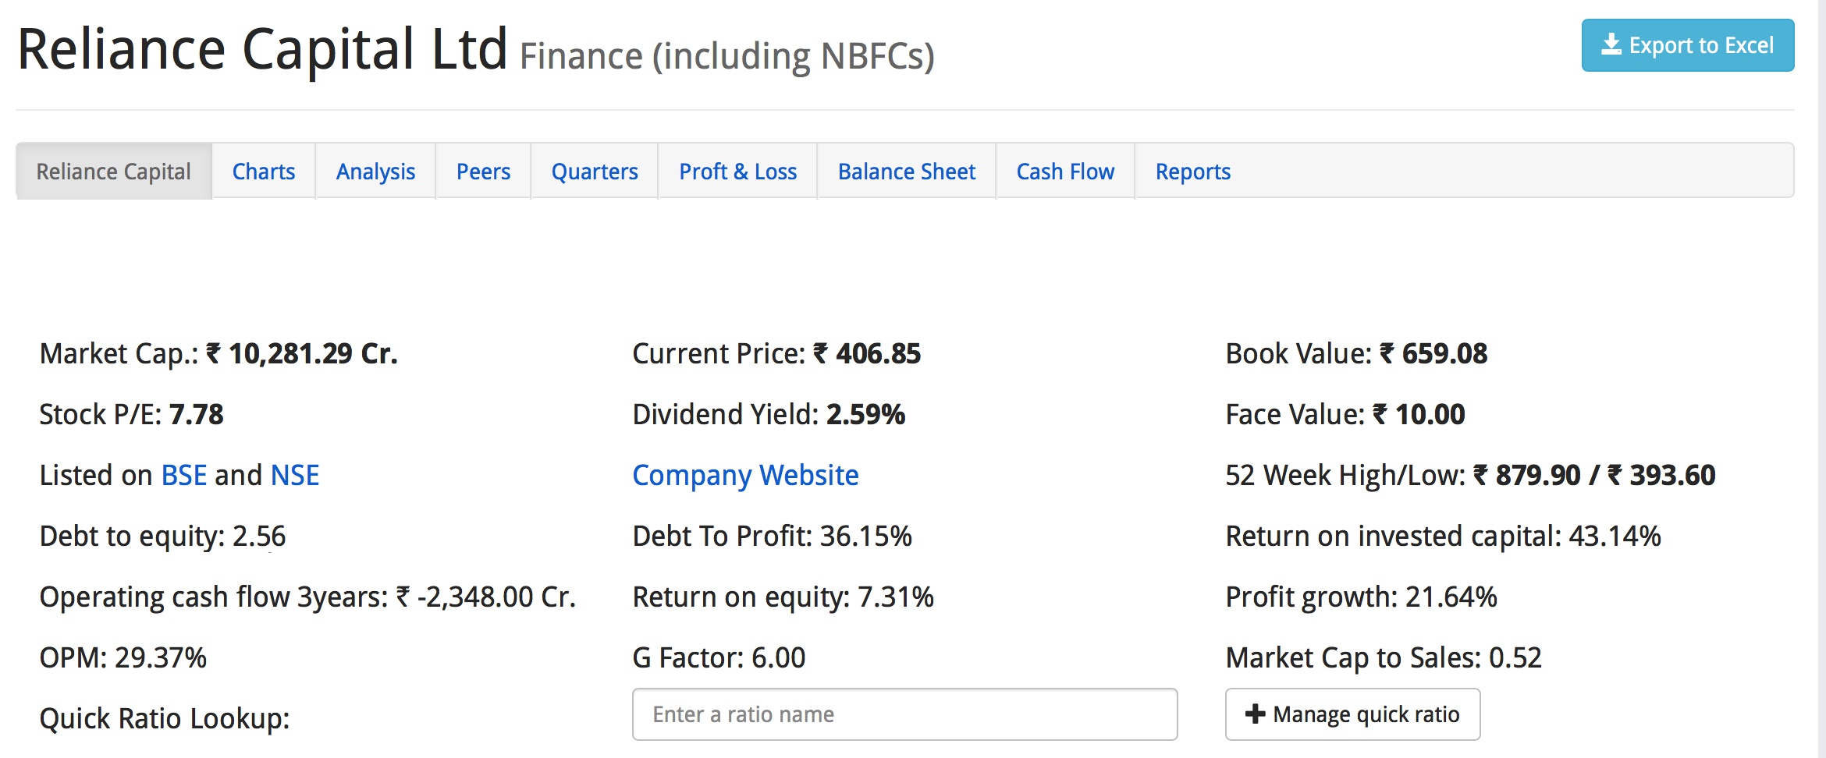Click the download icon on Export to Excel

(1611, 44)
